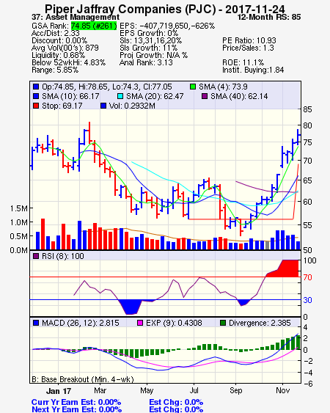
Task: Click the magenta EXP (9) legend swatch
Action: [140, 323]
